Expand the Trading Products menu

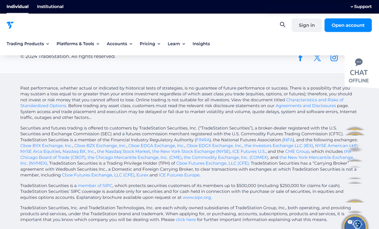click(x=28, y=44)
